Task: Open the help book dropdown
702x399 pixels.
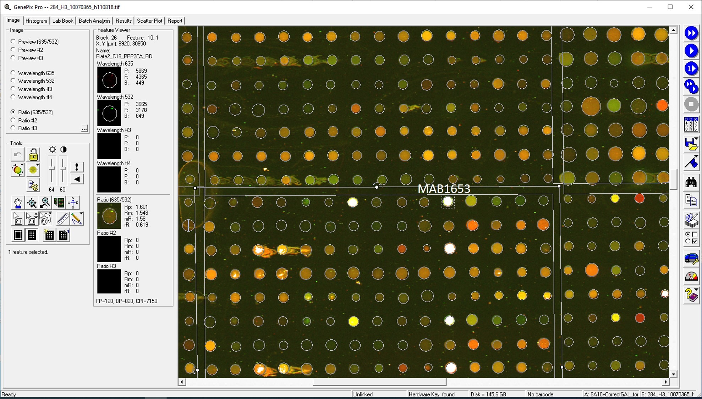Action: tap(696, 290)
